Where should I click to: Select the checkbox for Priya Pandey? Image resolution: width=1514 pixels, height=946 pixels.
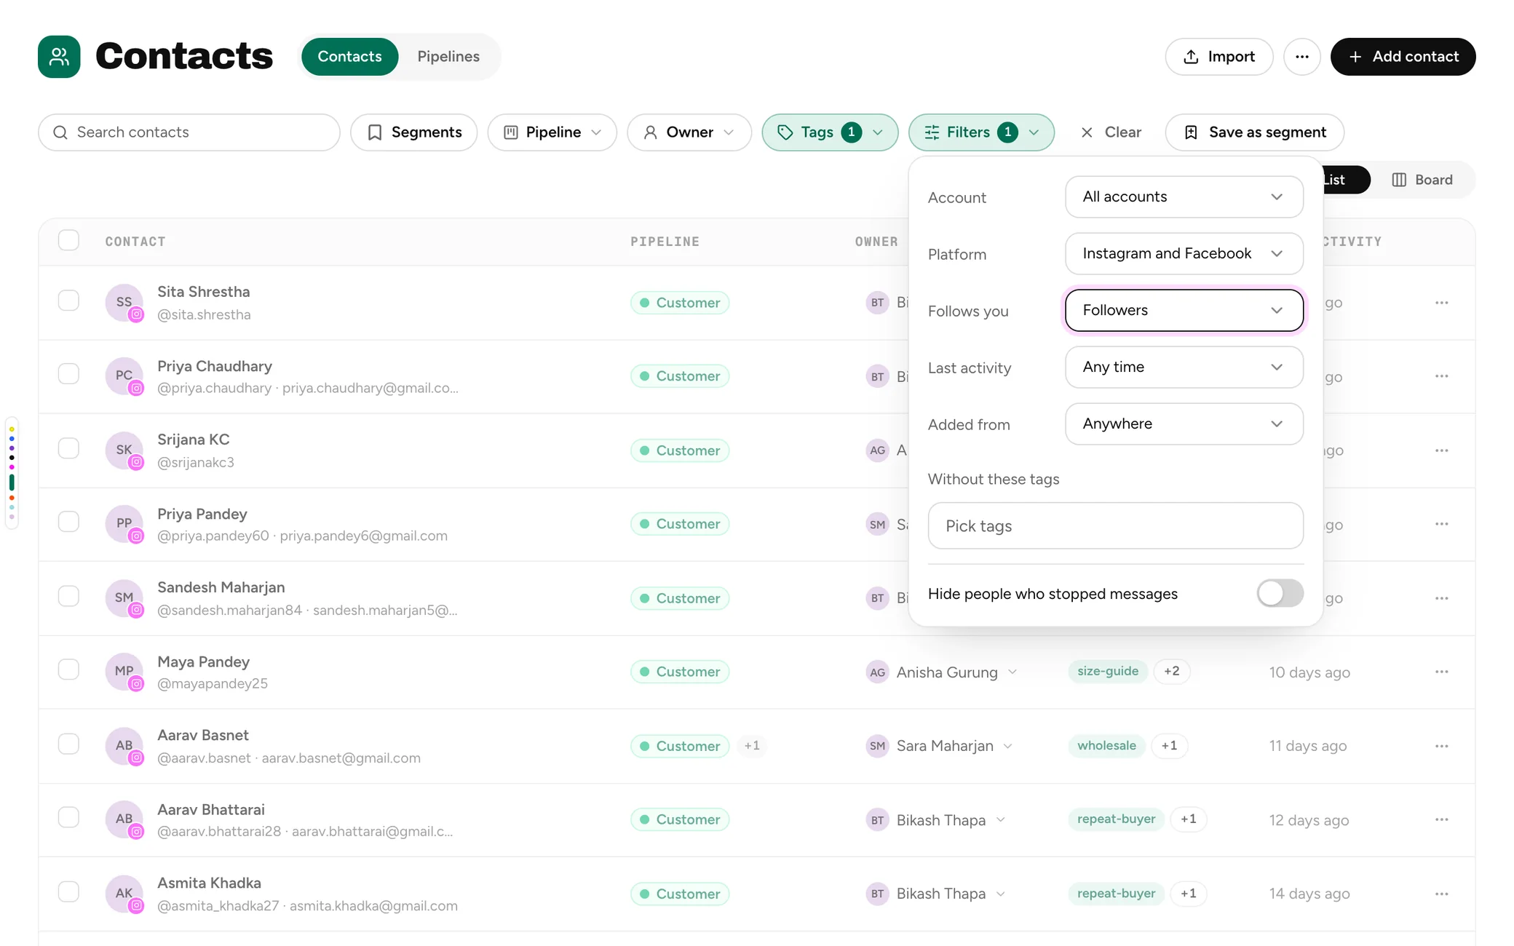point(68,522)
